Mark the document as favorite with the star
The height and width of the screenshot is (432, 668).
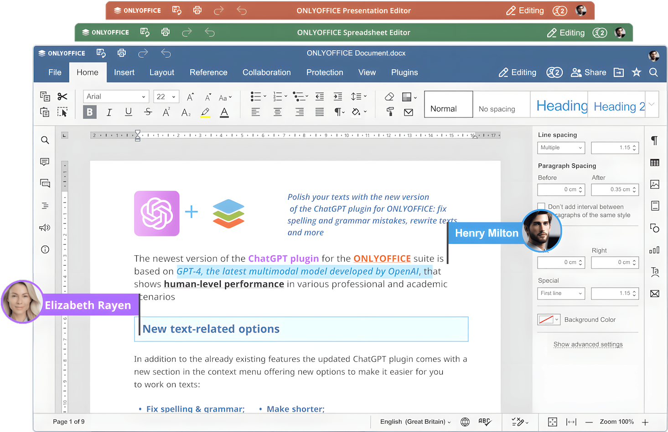tap(637, 72)
